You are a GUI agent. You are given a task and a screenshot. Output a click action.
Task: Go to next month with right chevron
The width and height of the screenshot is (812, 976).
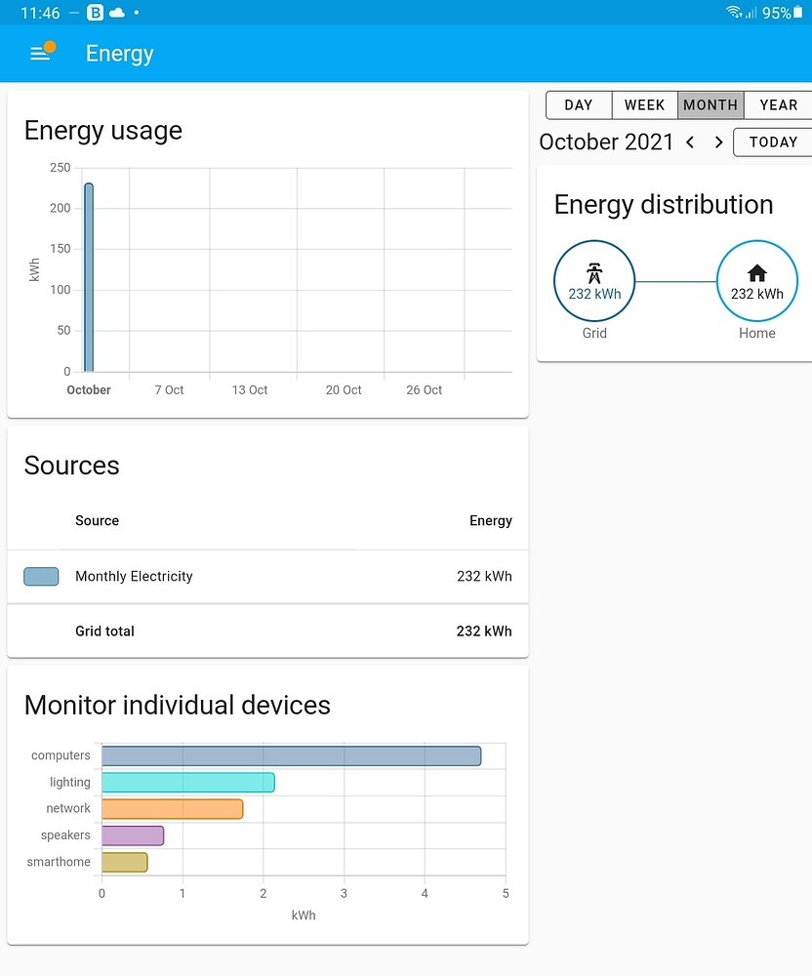[718, 142]
